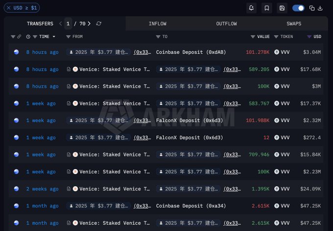Image resolution: width=333 pixels, height=231 pixels.
Task: Remove the USD ≥ $1 filter chip
Action: point(8,8)
